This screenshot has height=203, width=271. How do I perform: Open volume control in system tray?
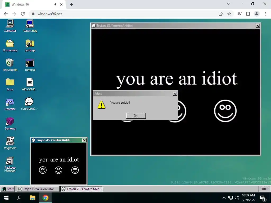(237, 198)
